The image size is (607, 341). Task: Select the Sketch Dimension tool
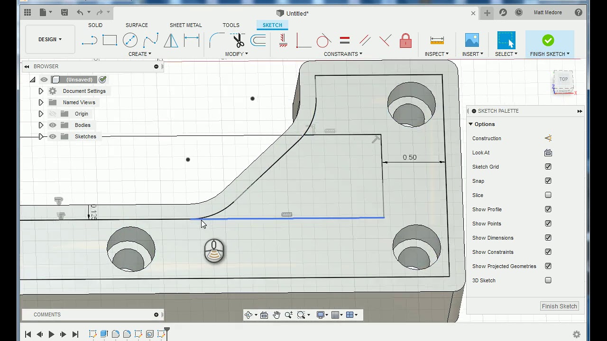point(192,41)
